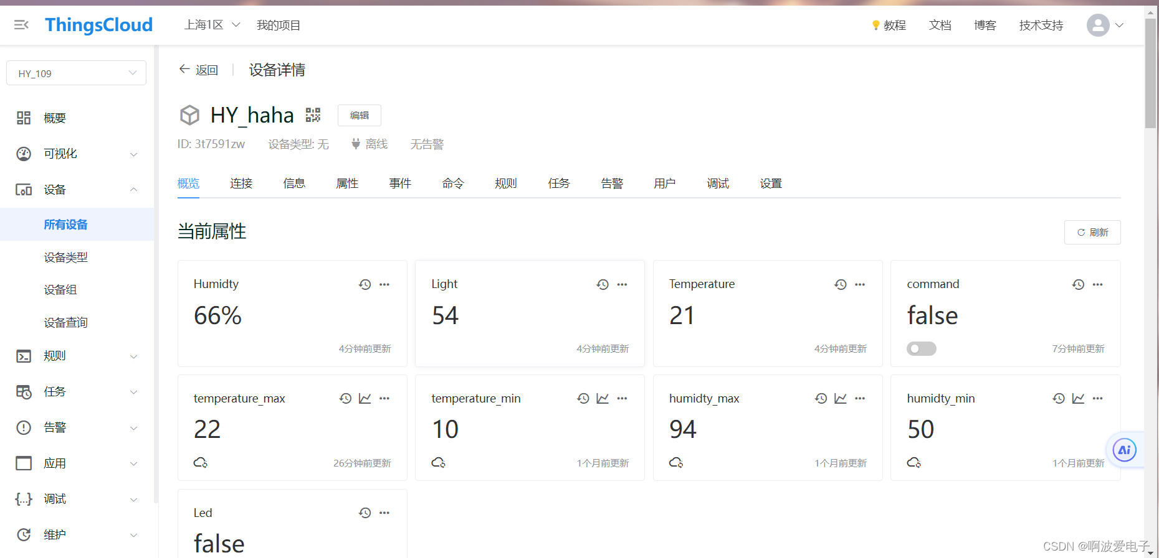
Task: Open more options on the Humidty card
Action: coord(384,284)
